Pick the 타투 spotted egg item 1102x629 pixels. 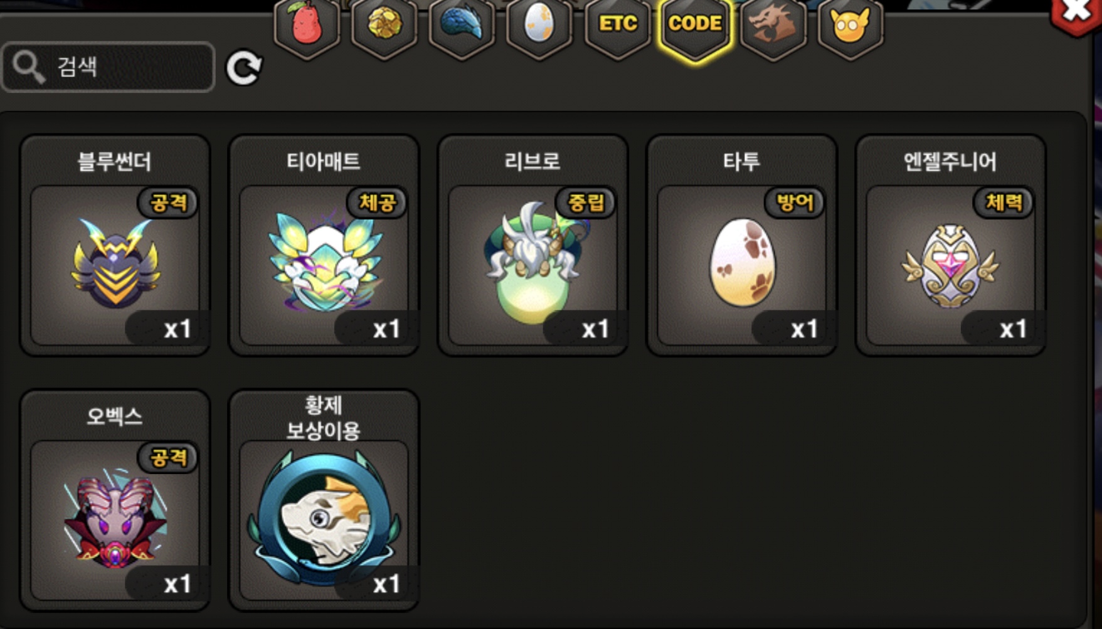point(741,245)
